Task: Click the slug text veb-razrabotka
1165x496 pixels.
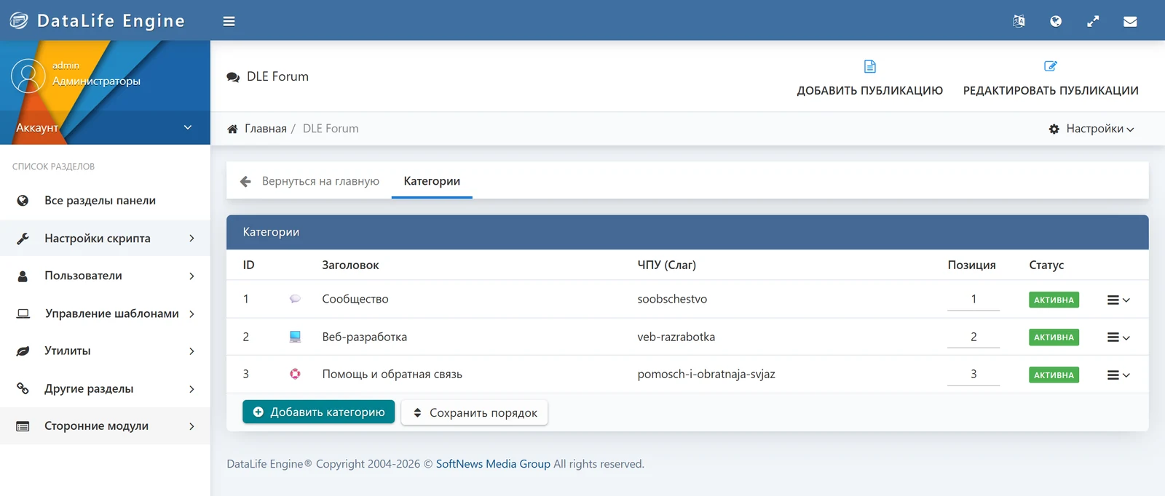Action: click(676, 337)
